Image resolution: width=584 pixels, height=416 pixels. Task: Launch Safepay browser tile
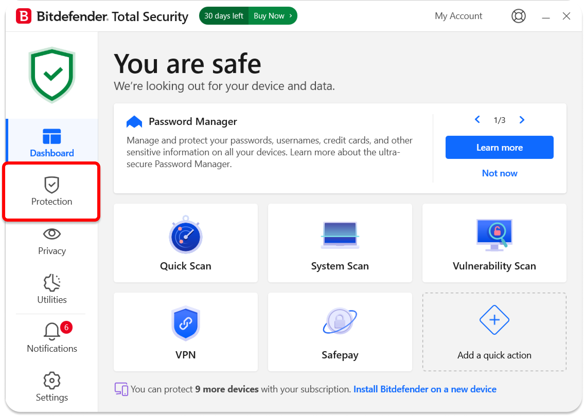click(340, 332)
